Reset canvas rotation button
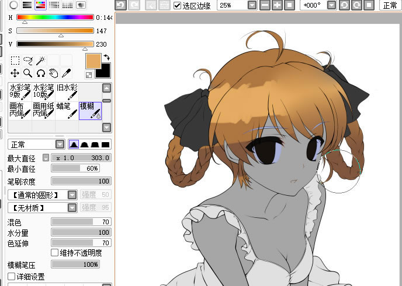 pyautogui.click(x=369, y=5)
